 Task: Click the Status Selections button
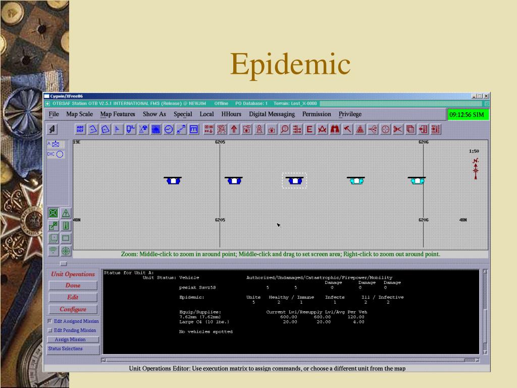coord(73,349)
